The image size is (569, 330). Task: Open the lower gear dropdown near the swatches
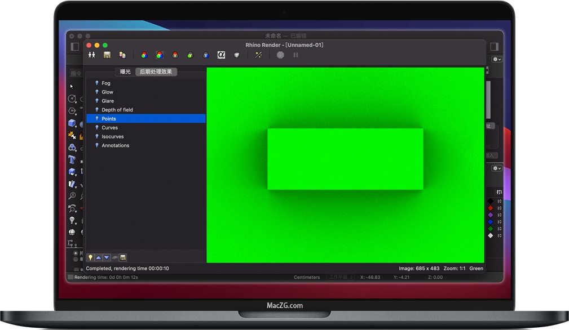[495, 168]
